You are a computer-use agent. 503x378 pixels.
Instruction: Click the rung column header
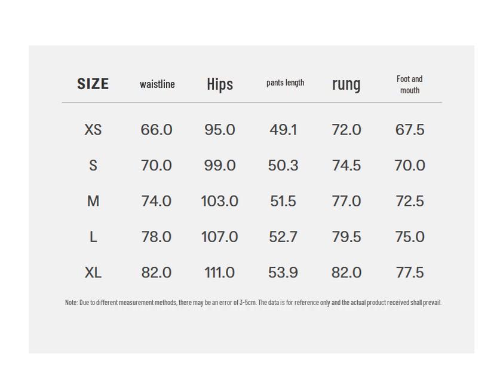(346, 84)
